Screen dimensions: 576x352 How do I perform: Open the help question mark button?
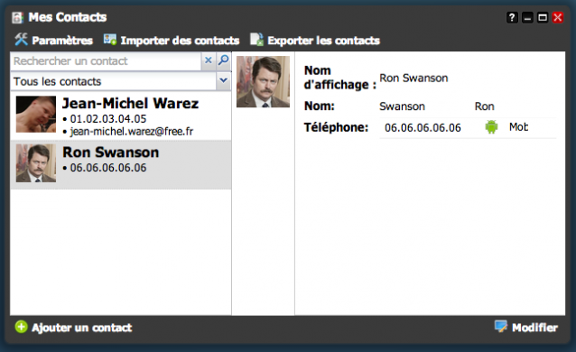point(512,17)
